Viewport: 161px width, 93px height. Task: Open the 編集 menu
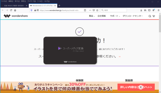coord(11,1)
